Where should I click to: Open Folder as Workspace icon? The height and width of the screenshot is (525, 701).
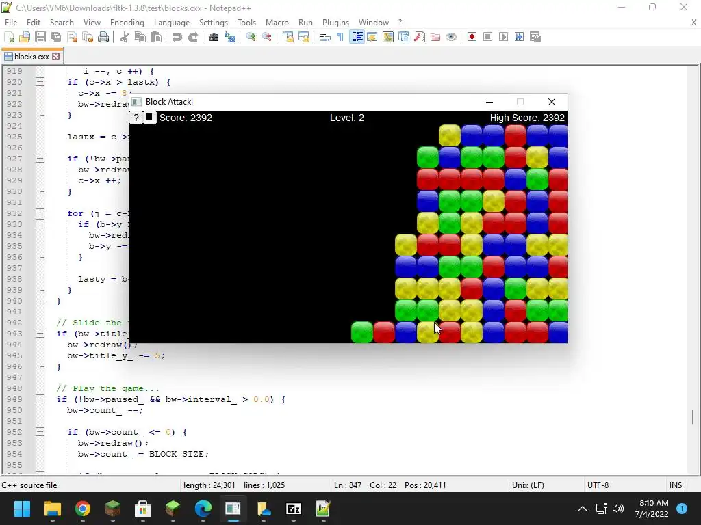click(435, 37)
